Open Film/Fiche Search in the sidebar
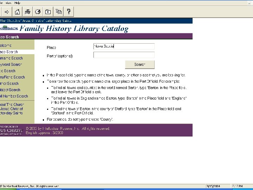This screenshot has height=190, width=253. pyautogui.click(x=12, y=77)
